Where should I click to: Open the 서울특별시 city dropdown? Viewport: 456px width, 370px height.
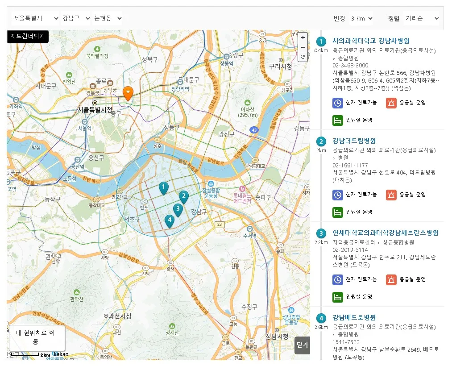[36, 18]
